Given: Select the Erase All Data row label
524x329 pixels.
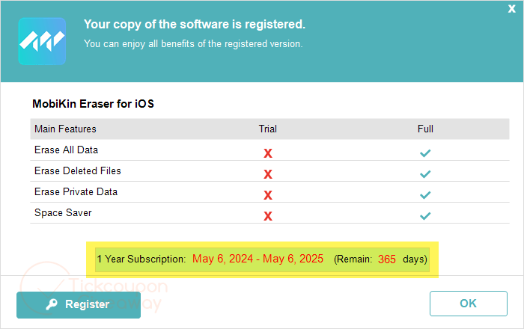Looking at the screenshot, I should pyautogui.click(x=66, y=150).
